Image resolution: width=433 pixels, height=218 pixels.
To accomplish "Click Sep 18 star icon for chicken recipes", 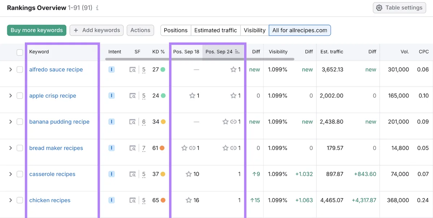I will (189, 200).
